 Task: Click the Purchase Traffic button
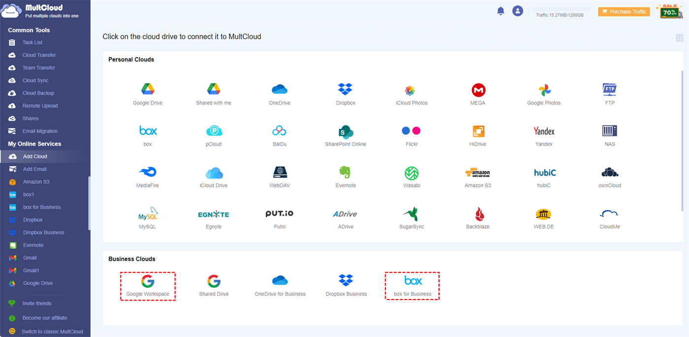(x=624, y=12)
